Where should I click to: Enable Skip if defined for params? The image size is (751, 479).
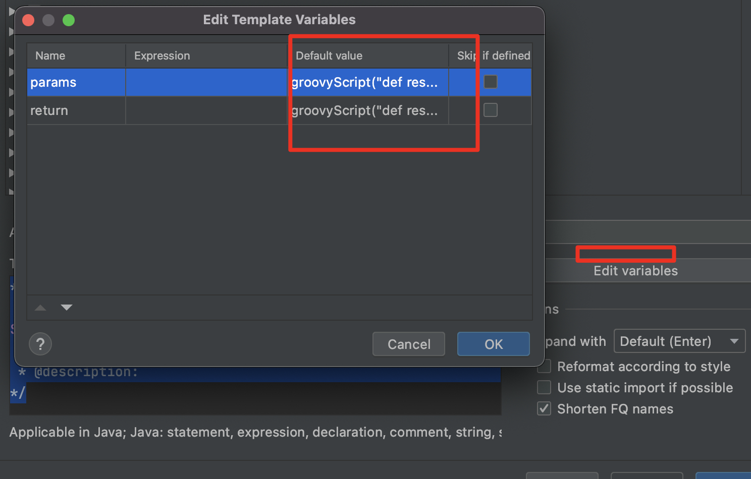pyautogui.click(x=490, y=82)
